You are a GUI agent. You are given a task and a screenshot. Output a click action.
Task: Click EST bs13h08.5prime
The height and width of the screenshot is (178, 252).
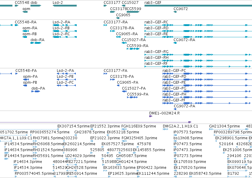(188, 138)
